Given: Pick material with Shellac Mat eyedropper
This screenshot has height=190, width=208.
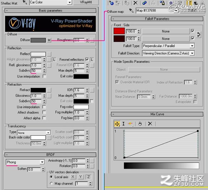Looking at the screenshot, I should (25, 2).
